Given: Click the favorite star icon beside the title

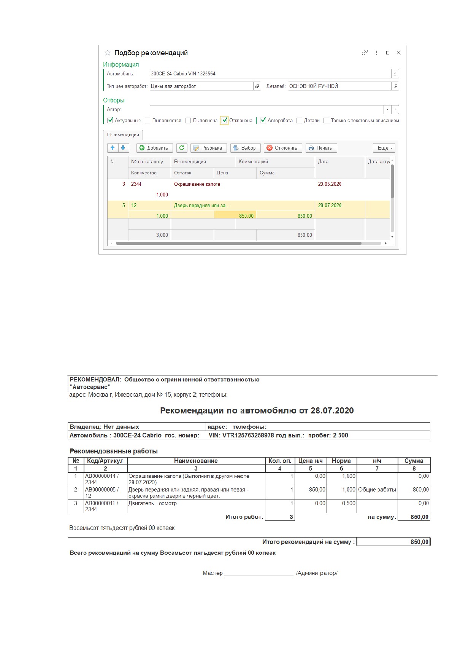Looking at the screenshot, I should point(108,53).
